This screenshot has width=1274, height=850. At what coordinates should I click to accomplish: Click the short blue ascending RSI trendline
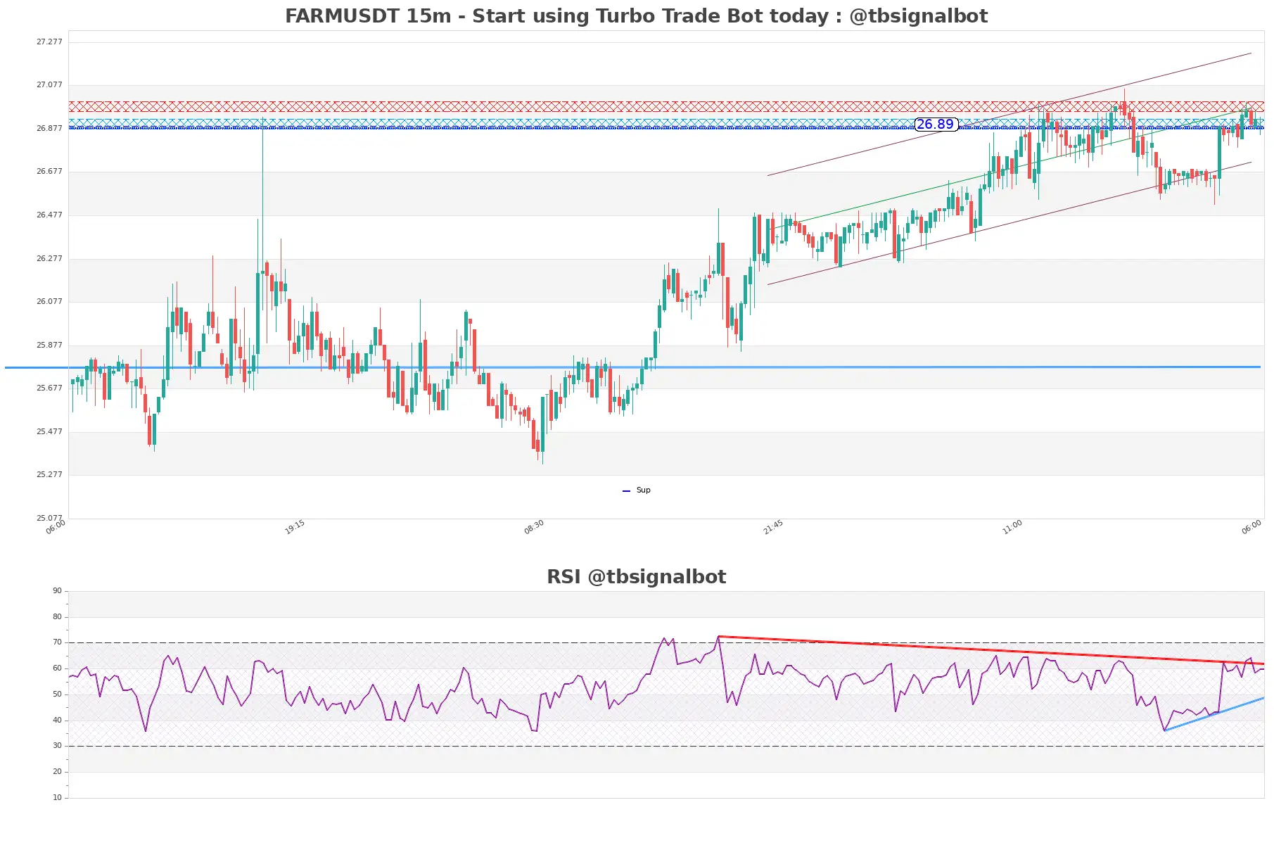(x=1214, y=714)
